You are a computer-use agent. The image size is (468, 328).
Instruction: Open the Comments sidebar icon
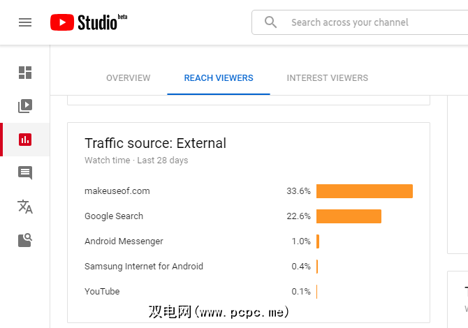(x=25, y=173)
